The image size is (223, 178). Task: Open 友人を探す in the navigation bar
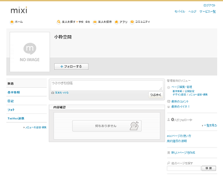[68, 22]
